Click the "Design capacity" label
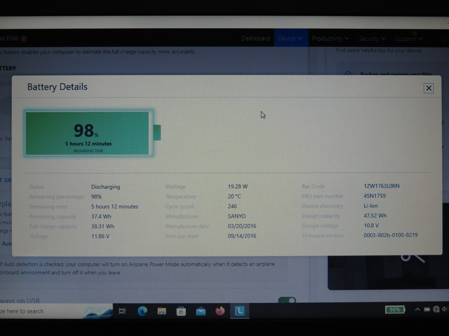 click(x=321, y=216)
